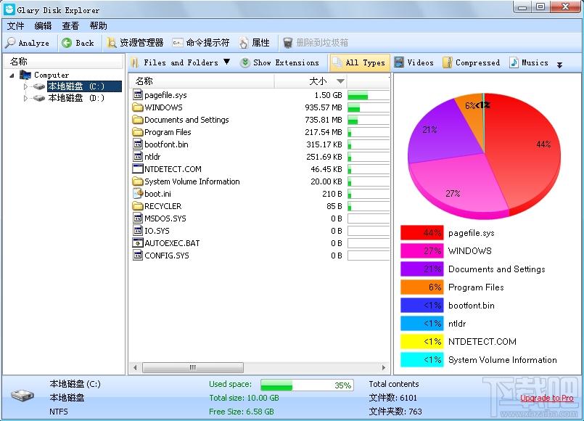Open the Files and Folders dropdown arrow

pos(226,62)
